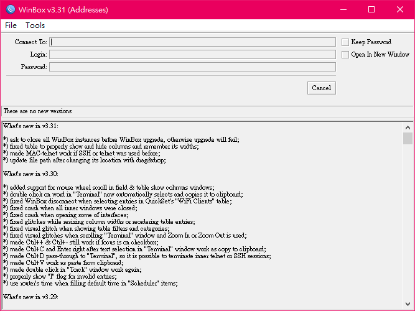Click the Cancel button
415x311 pixels.
coord(322,88)
